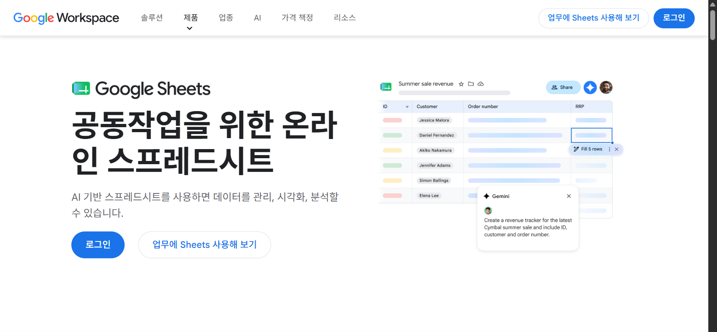Image resolution: width=717 pixels, height=332 pixels.
Task: Click the page vertical scrollbar thumb
Action: pyautogui.click(x=712, y=24)
